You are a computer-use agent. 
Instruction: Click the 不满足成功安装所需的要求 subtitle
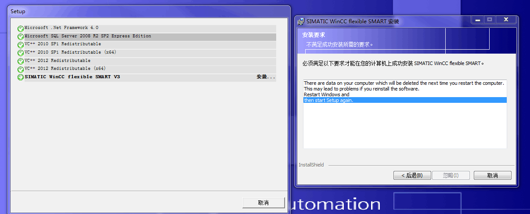(340, 44)
